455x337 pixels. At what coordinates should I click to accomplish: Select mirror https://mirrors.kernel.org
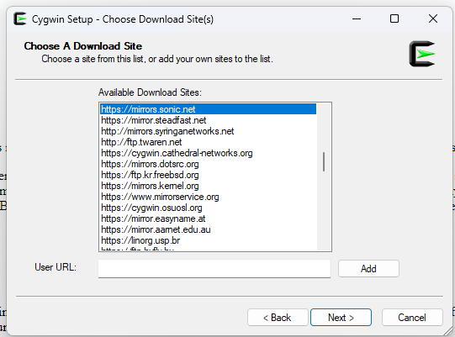pos(208,186)
